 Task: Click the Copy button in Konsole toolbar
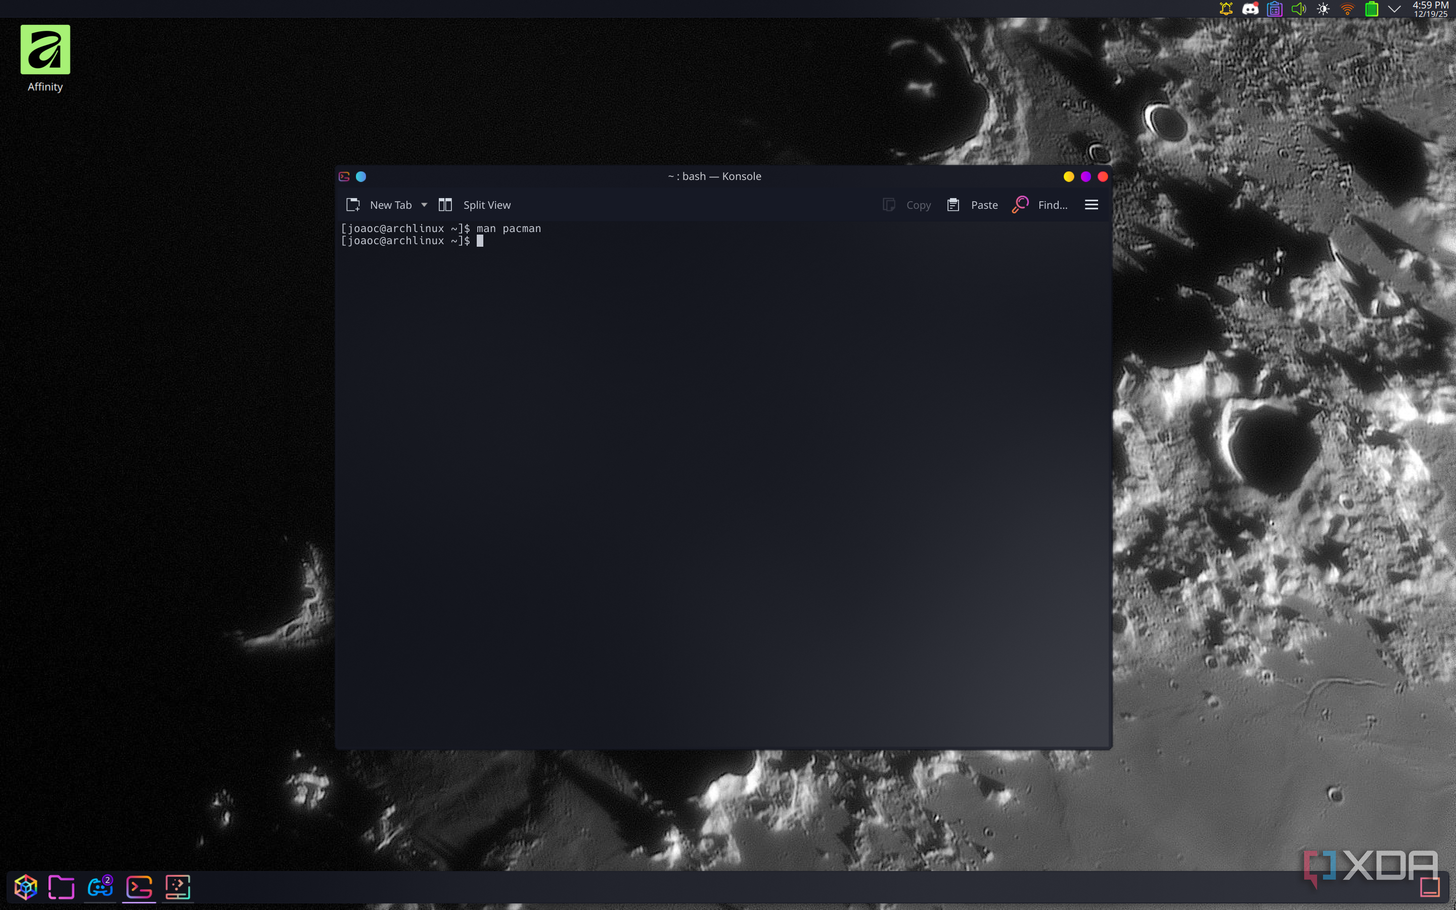(x=906, y=205)
